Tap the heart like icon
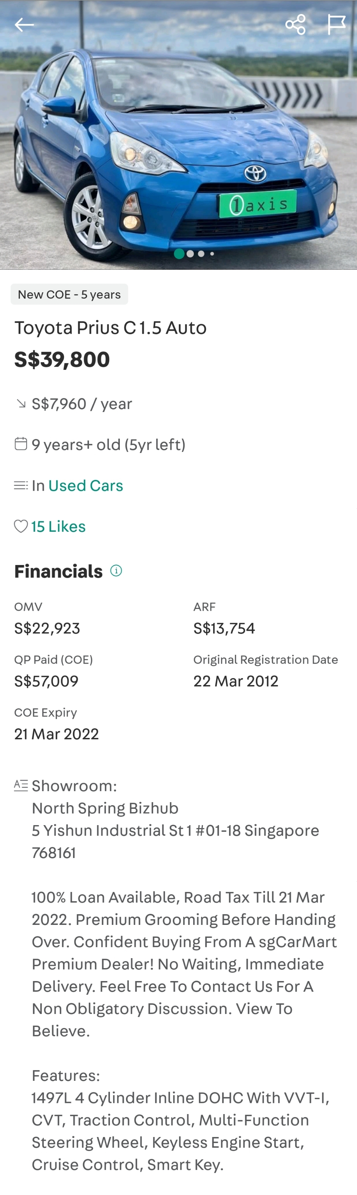Screen dimensions: 357x1195 [x=21, y=526]
